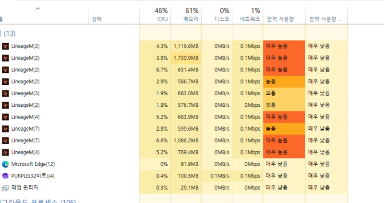384x203 pixels.
Task: Click the 상태 column header
Action: point(114,15)
